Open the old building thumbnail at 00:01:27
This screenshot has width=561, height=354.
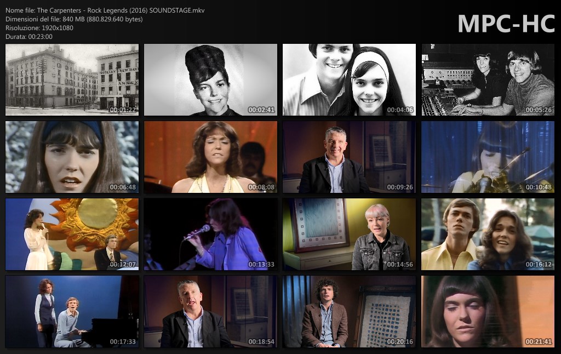coord(72,80)
